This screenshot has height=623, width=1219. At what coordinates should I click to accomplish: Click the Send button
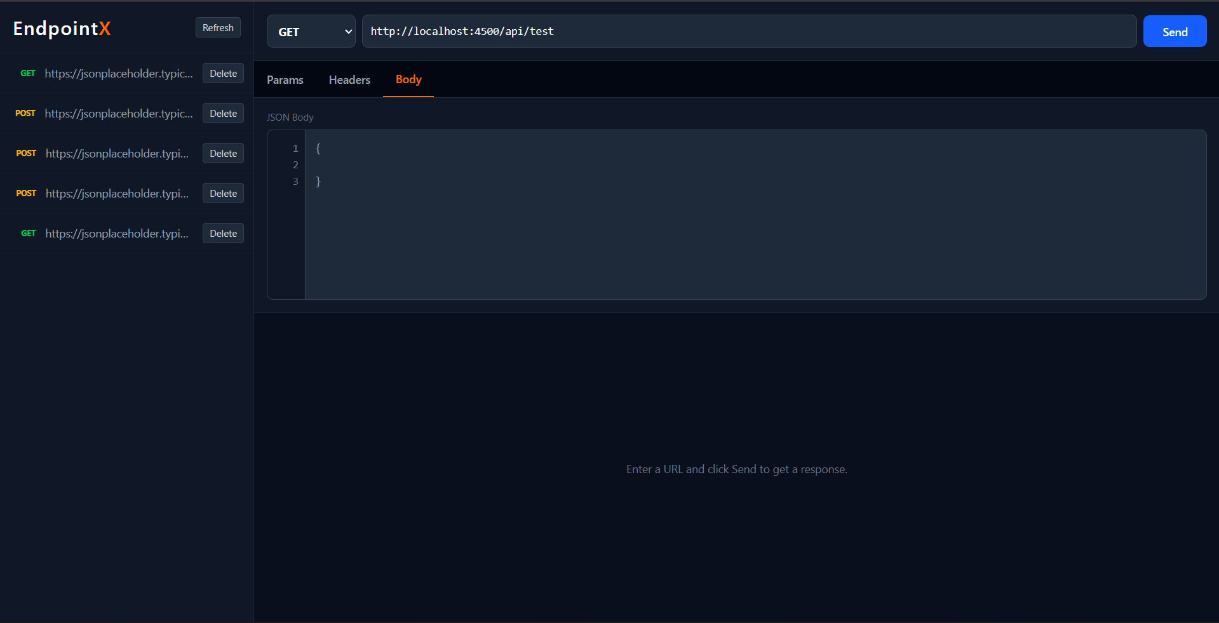pos(1174,31)
